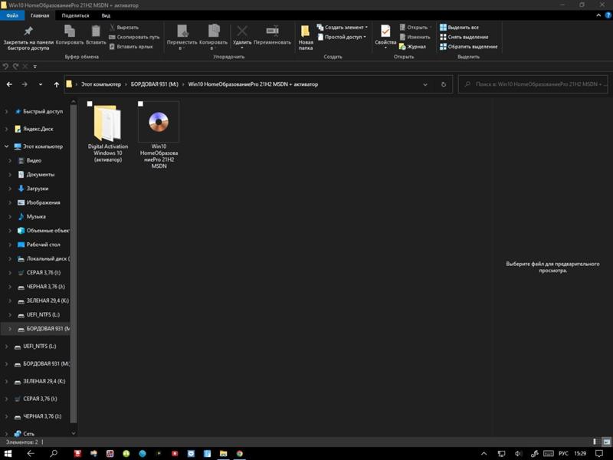This screenshot has width=613, height=460.
Task: Select Быстрый доступ in the navigation pane
Action: click(x=43, y=111)
